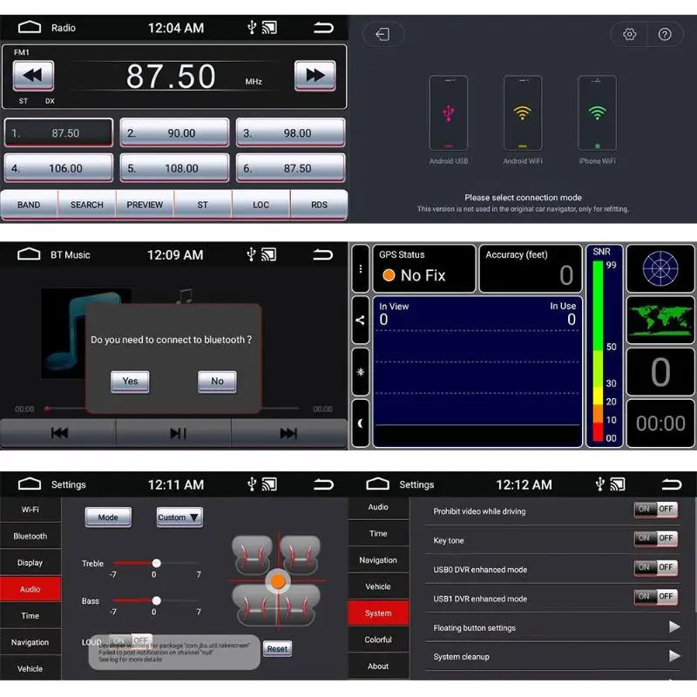697x697 pixels.
Task: Tap back arrow in Radio screen
Action: click(x=323, y=28)
